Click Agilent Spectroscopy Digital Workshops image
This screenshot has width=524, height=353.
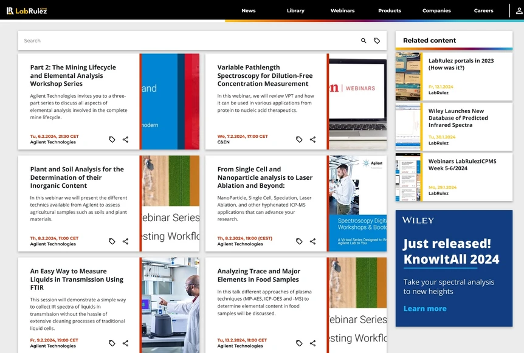[357, 204]
